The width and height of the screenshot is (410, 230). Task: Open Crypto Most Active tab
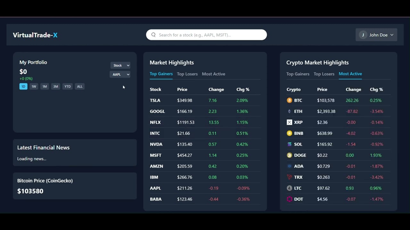350,74
